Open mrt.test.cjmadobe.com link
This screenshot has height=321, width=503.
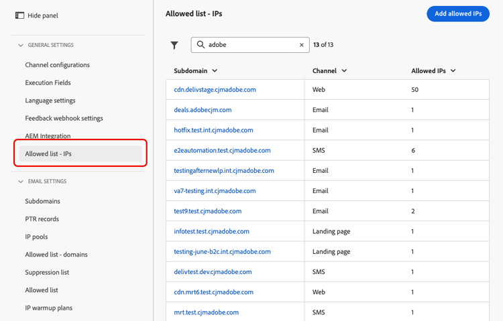[207, 312]
